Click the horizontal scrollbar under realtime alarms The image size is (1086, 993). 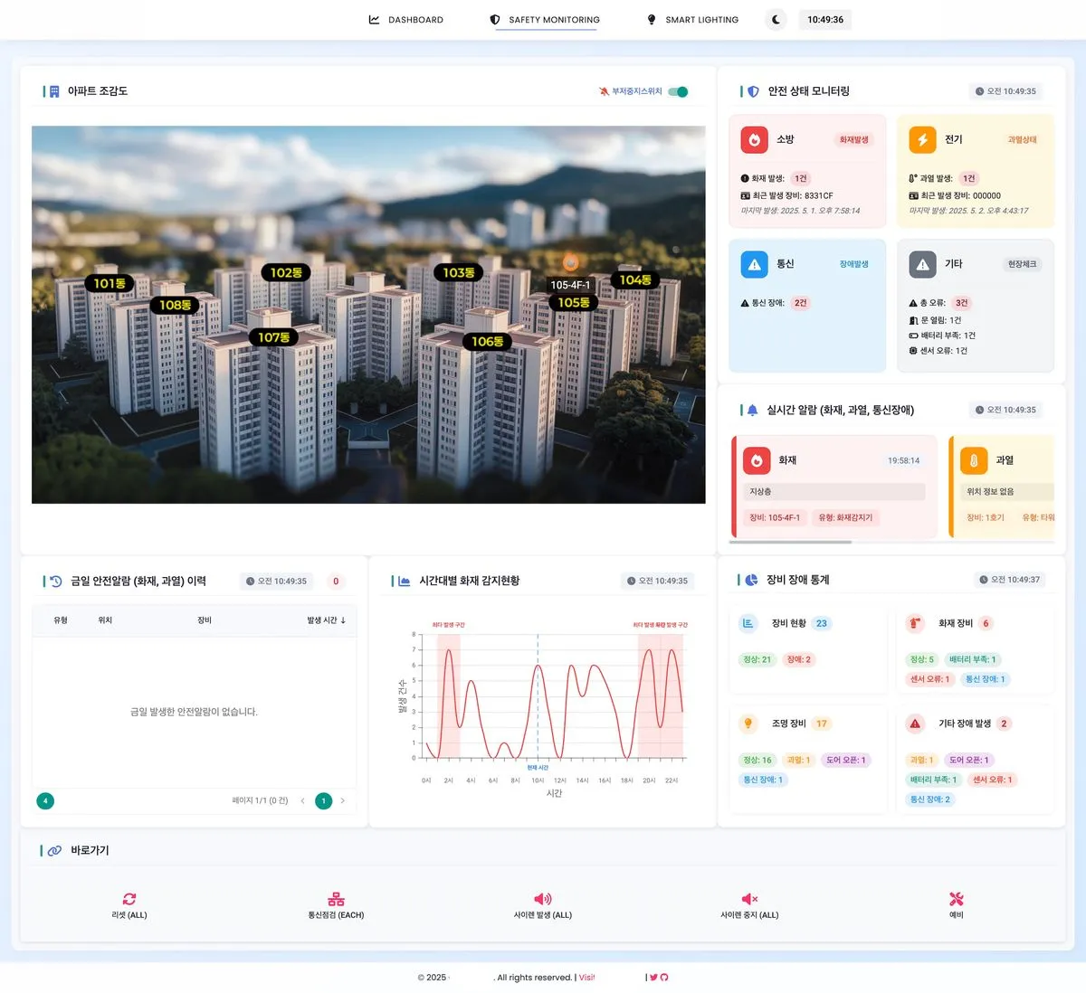click(x=790, y=542)
